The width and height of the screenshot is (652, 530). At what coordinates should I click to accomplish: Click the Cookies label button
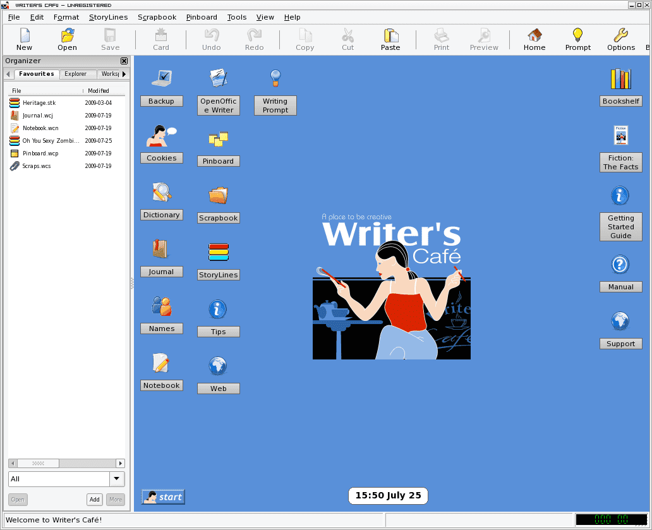[162, 158]
